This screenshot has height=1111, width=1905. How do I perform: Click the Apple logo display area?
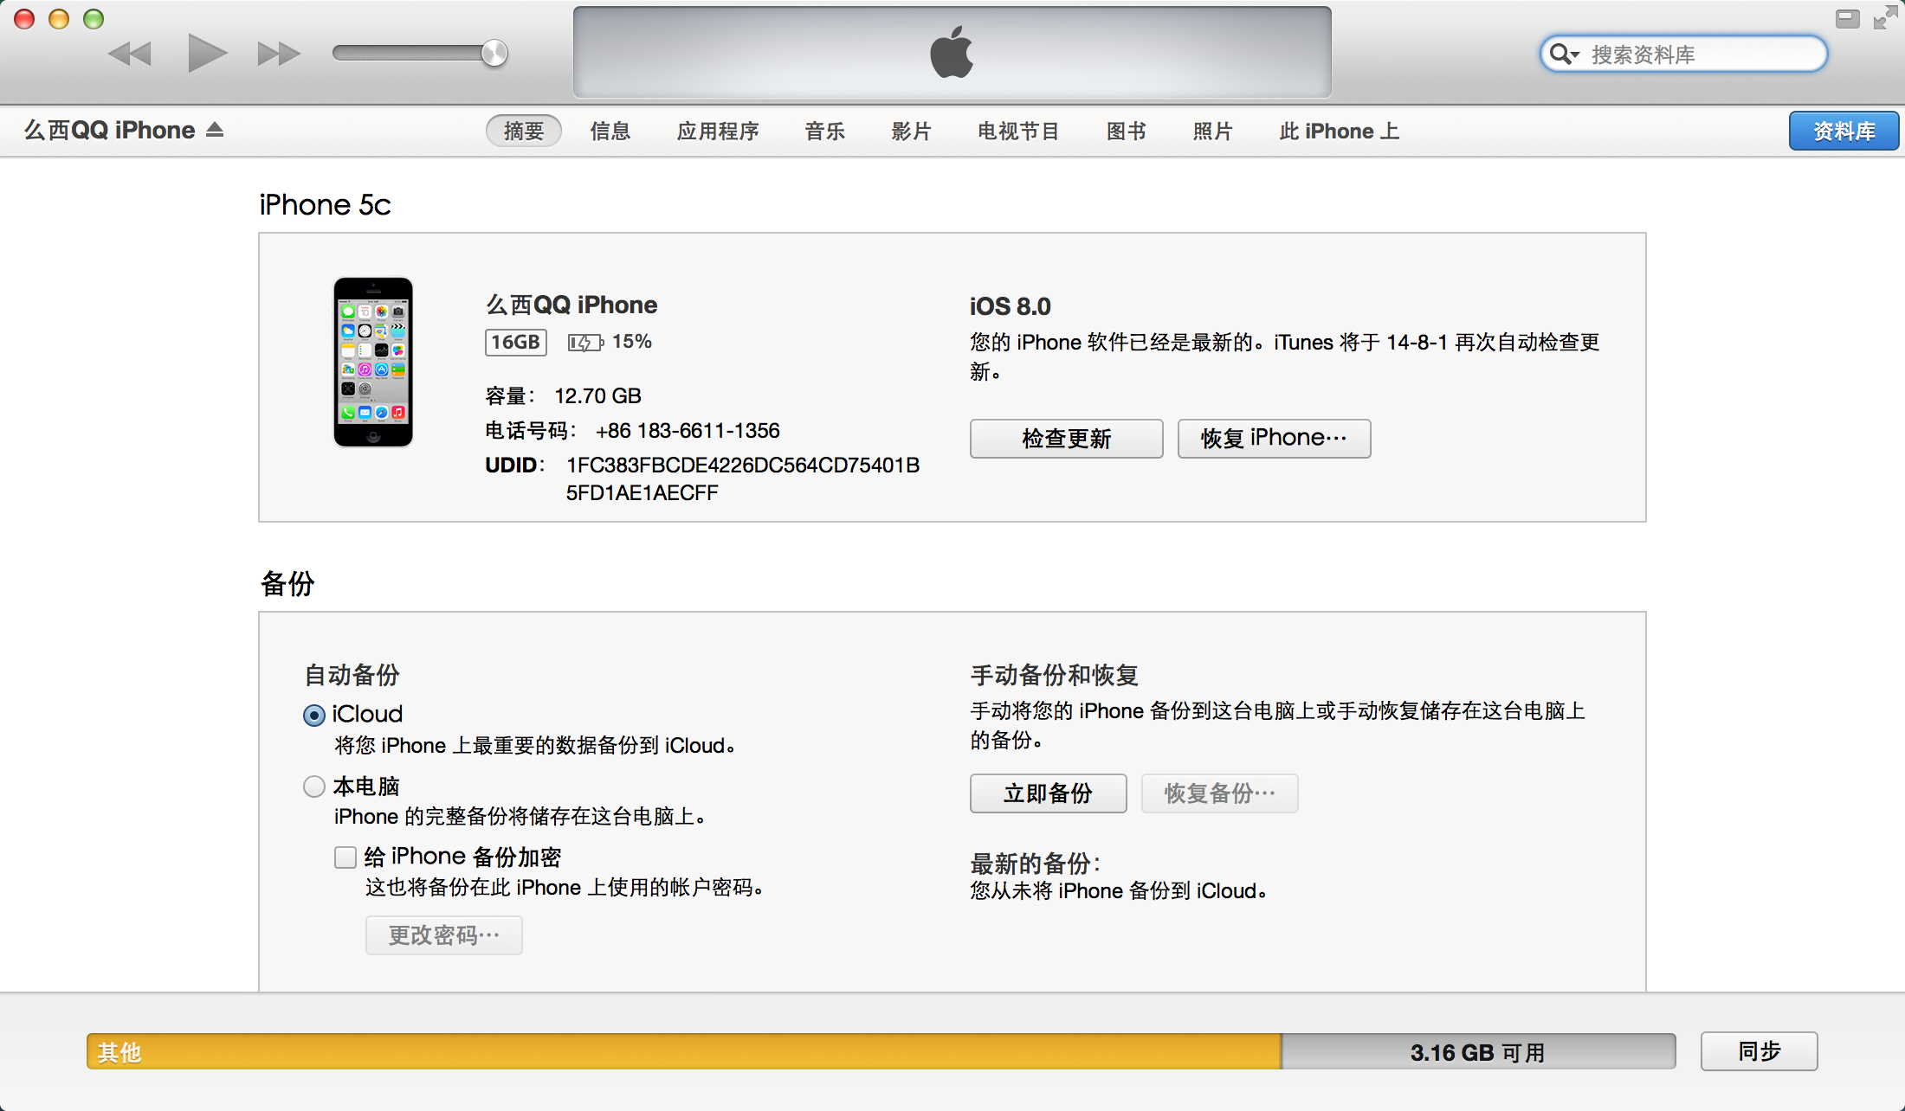(952, 52)
